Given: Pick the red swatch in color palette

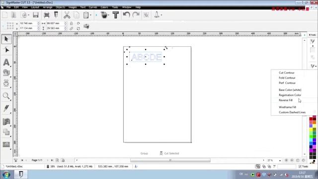Looking at the screenshot, I should [x=311, y=119].
